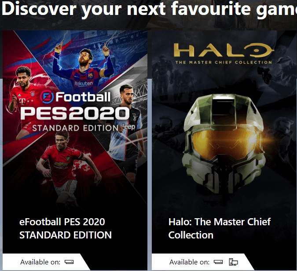Open the eFootball PES 2020 STANDARD EDITION title link

click(66, 228)
